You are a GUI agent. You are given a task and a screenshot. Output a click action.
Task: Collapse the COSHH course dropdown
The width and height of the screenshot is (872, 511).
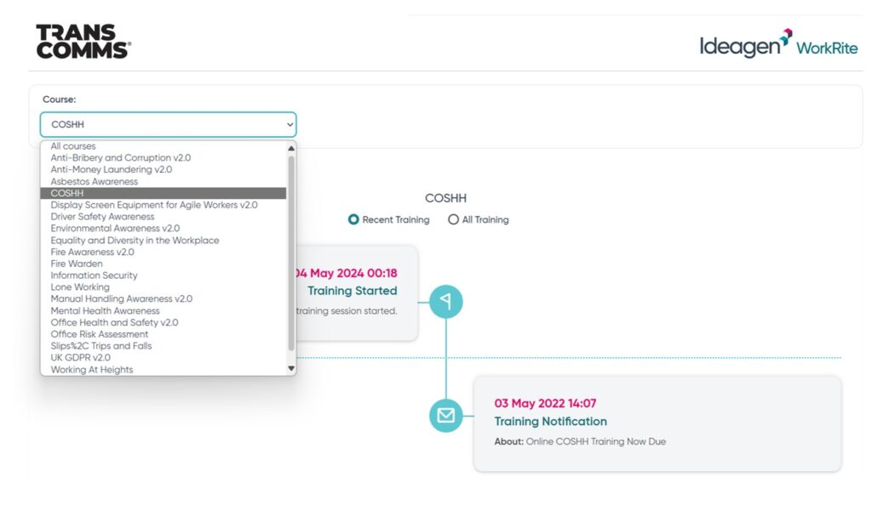pos(168,125)
